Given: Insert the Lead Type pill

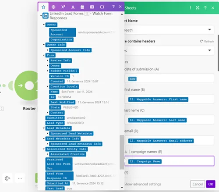Looking at the screenshot, I should click(55, 123).
